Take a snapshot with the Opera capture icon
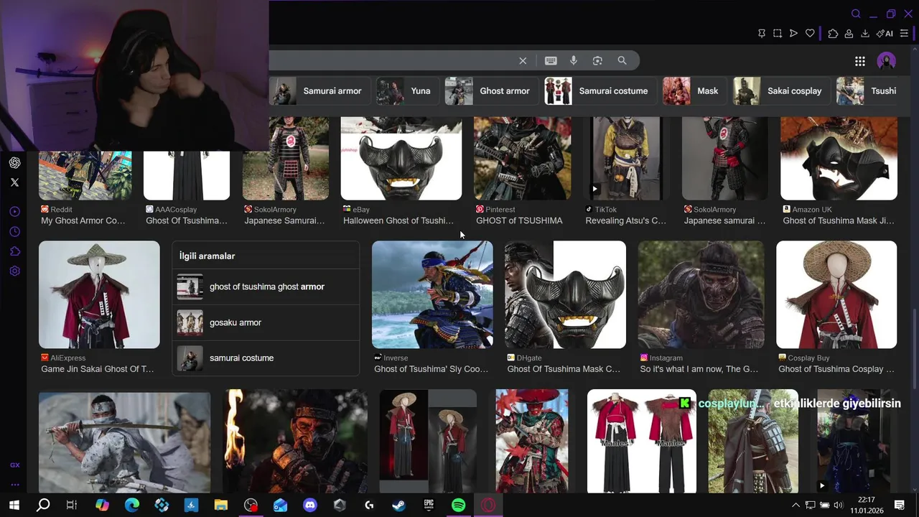The image size is (919, 517). (x=778, y=34)
